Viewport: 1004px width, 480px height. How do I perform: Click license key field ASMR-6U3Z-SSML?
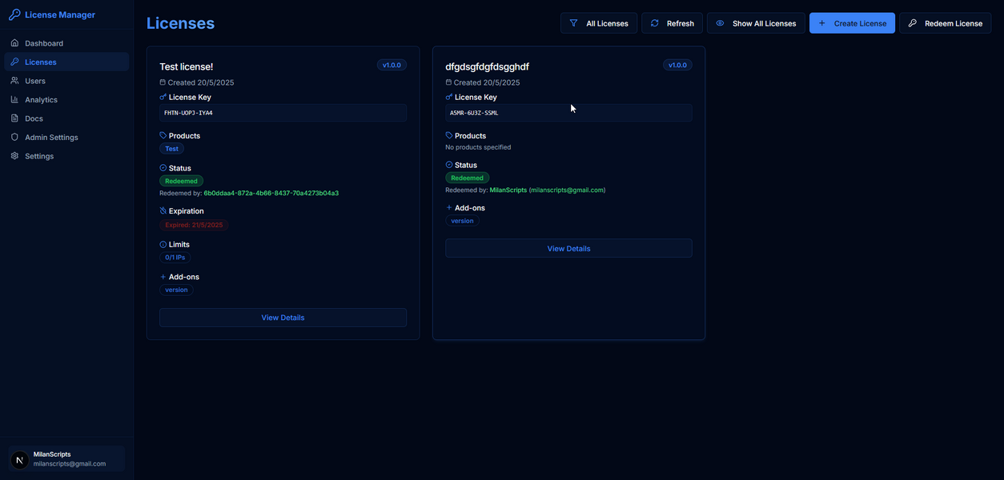point(568,113)
